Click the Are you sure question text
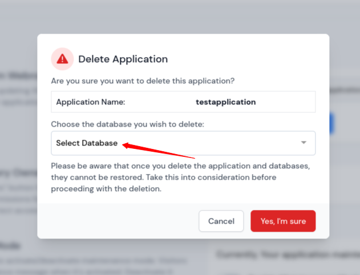The height and width of the screenshot is (275, 360). 143,80
